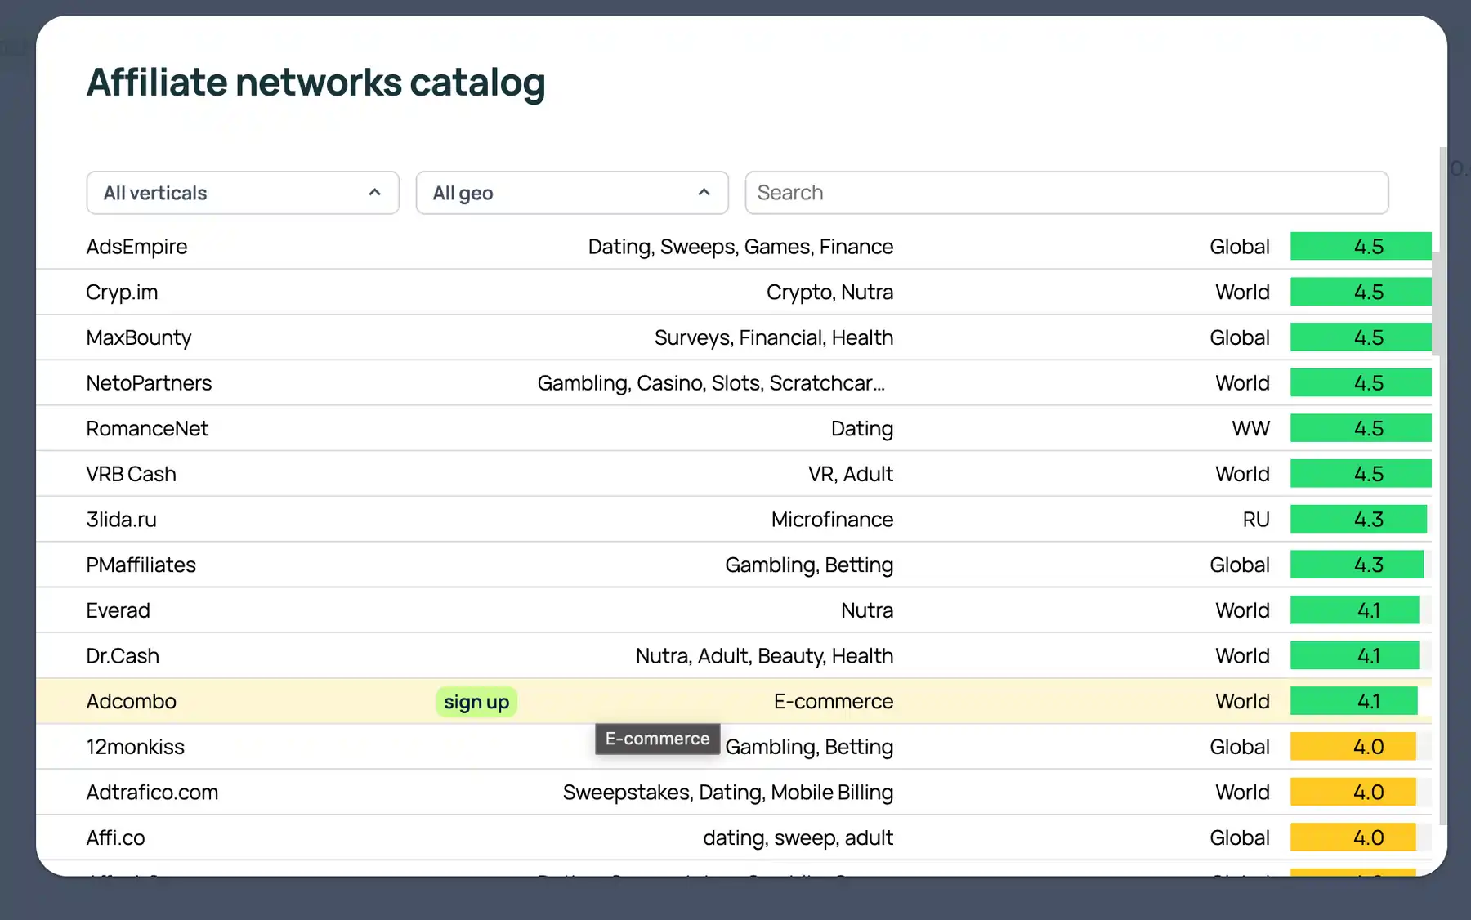
Task: Click the 4.0 rating bar for Affi.co
Action: coord(1353,837)
